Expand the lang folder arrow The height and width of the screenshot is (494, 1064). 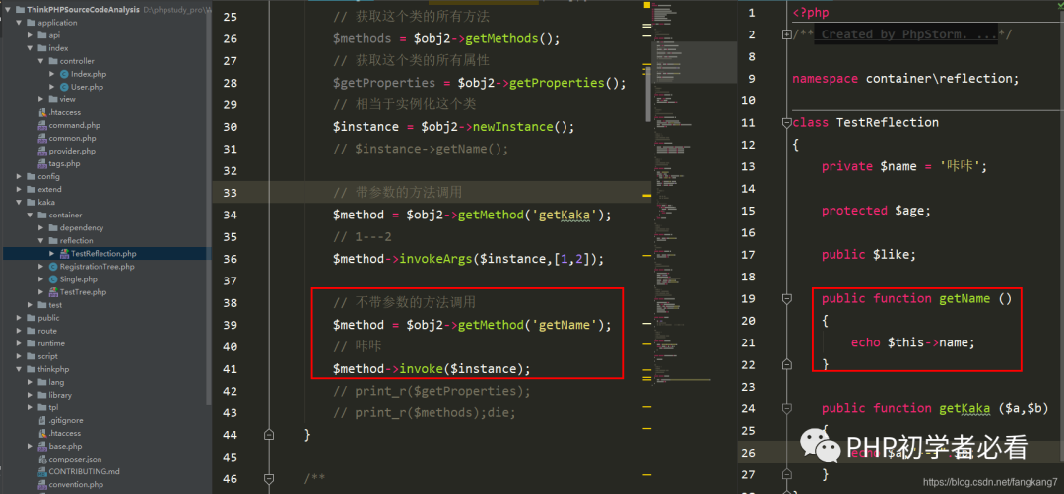click(31, 382)
